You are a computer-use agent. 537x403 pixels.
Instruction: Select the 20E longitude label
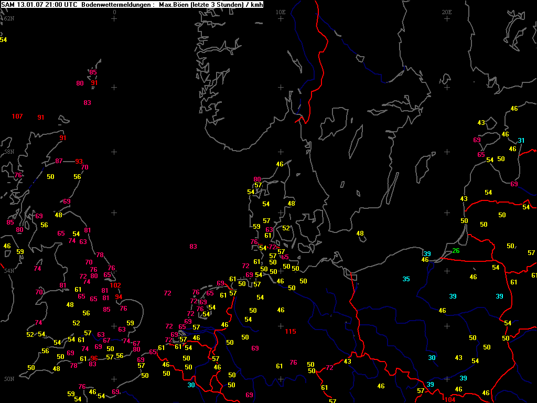tap(447, 12)
